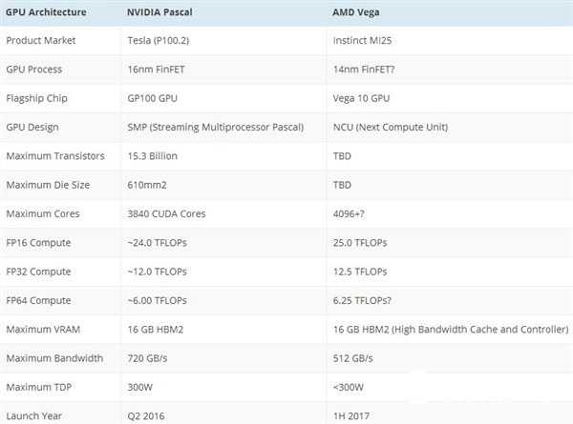
Task: Click the GPU Design row label
Action: tap(32, 128)
